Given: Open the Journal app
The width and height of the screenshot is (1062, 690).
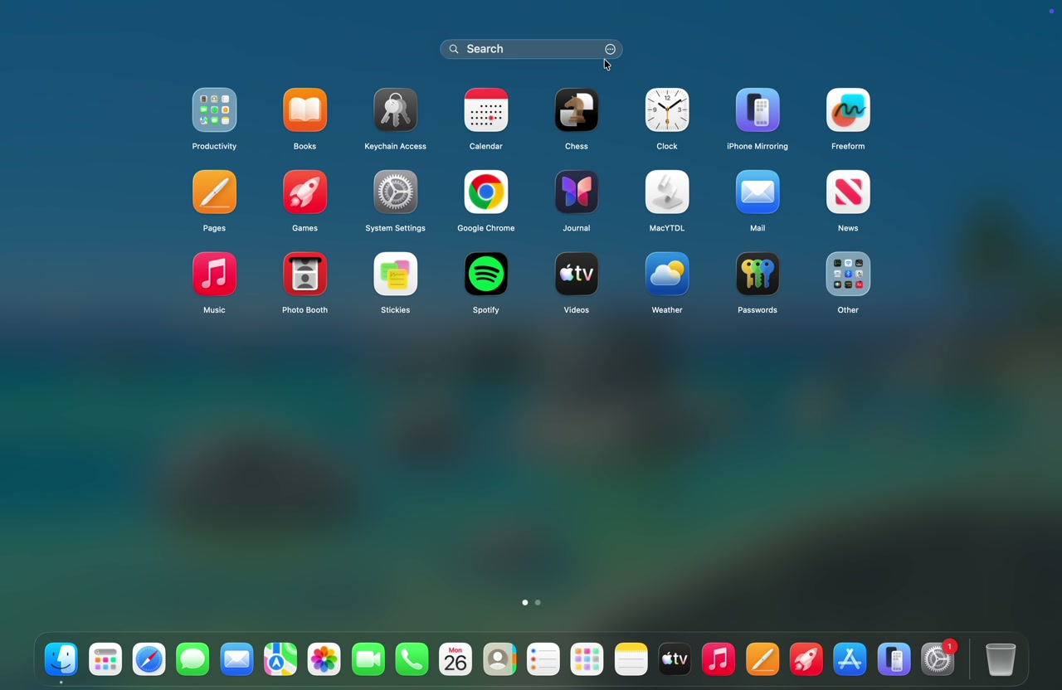Looking at the screenshot, I should 576,192.
